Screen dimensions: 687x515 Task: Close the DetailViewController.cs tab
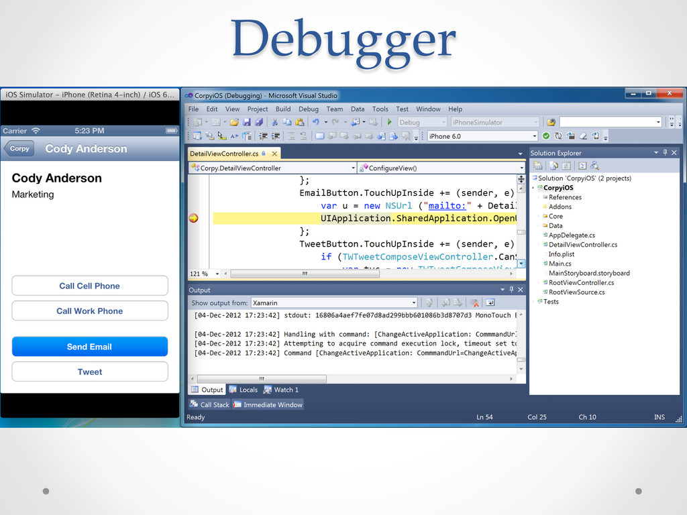pos(274,154)
